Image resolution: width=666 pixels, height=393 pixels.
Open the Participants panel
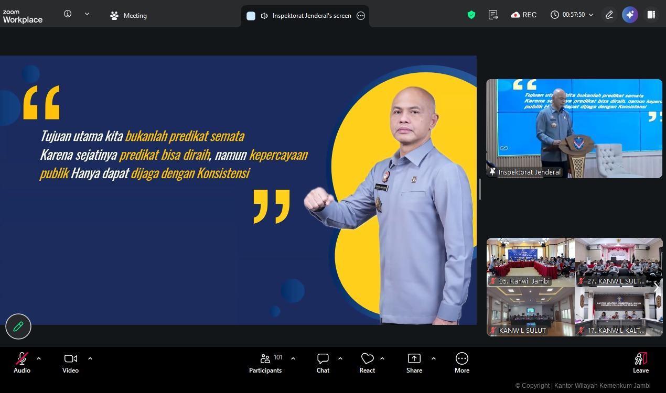[265, 363]
